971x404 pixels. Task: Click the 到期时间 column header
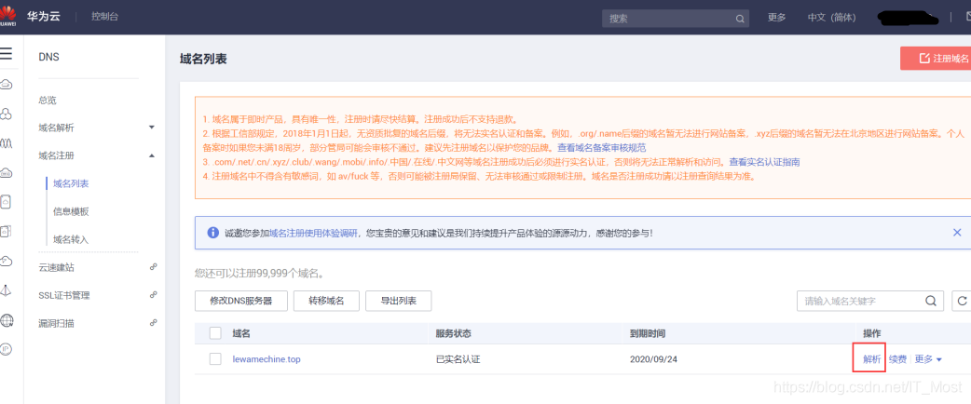[647, 333]
